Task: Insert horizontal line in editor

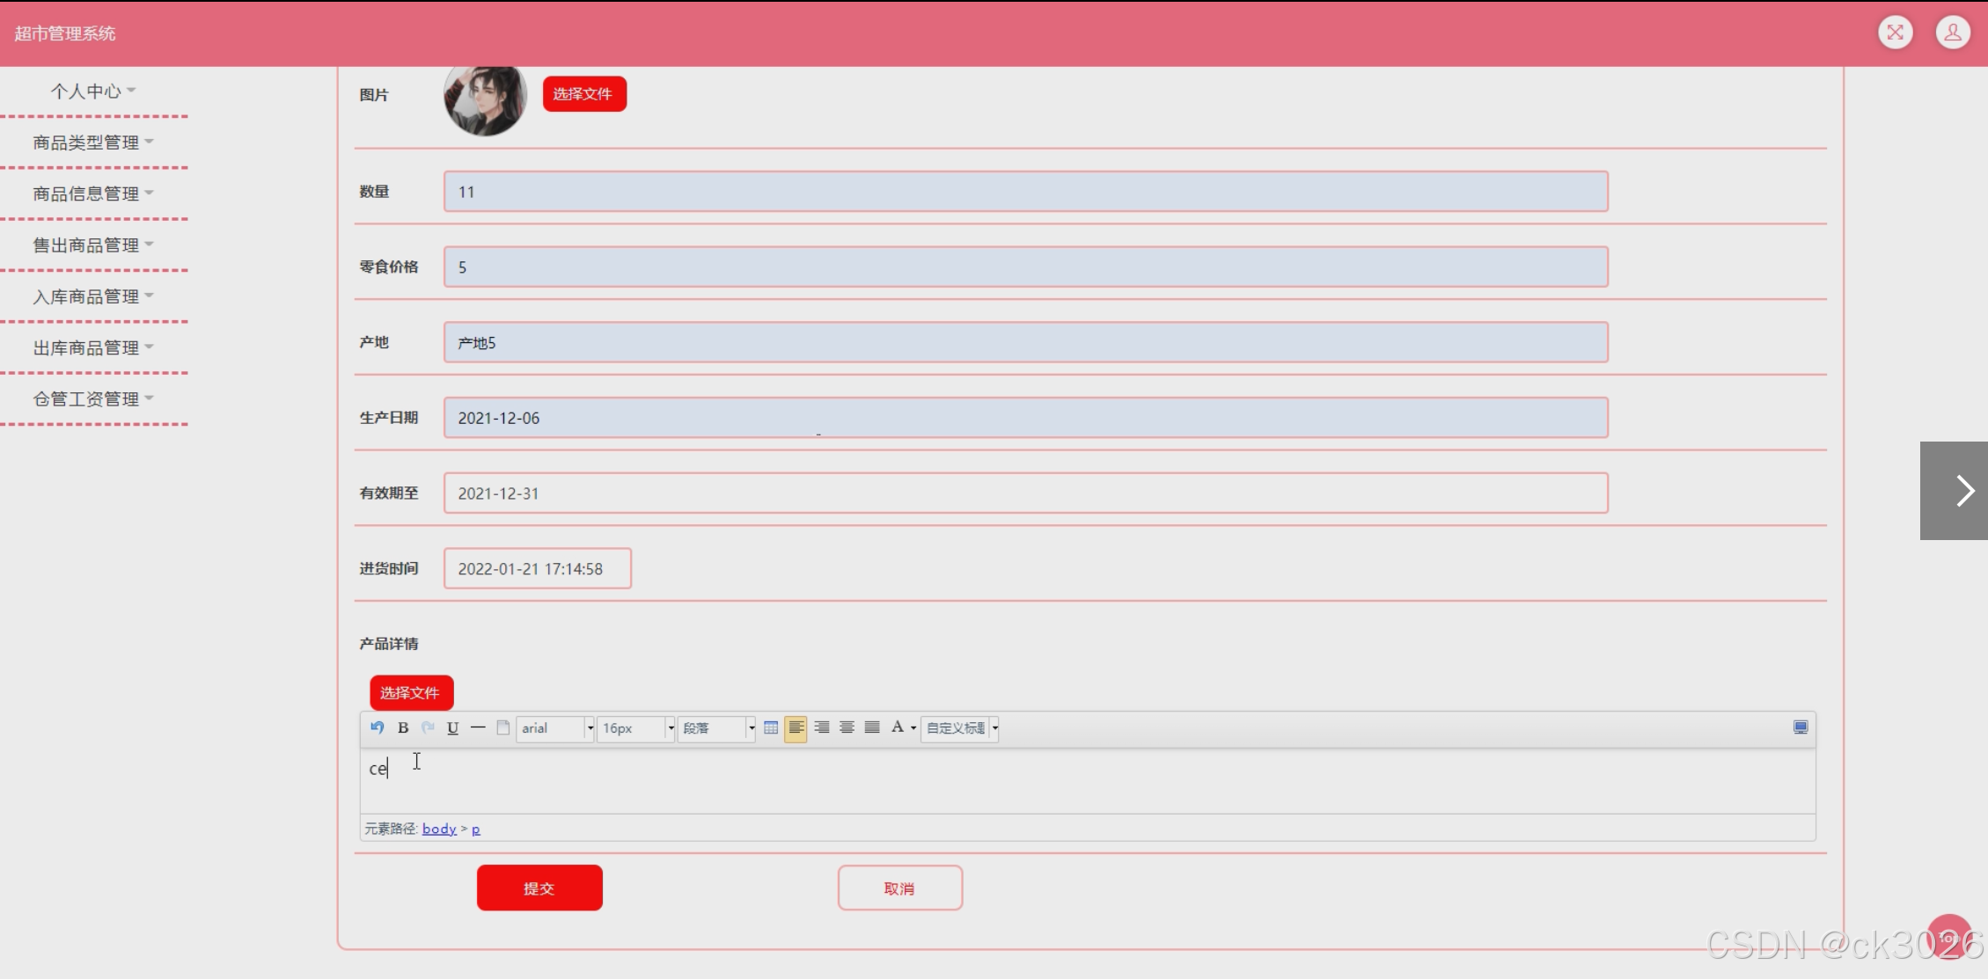Action: tap(478, 727)
